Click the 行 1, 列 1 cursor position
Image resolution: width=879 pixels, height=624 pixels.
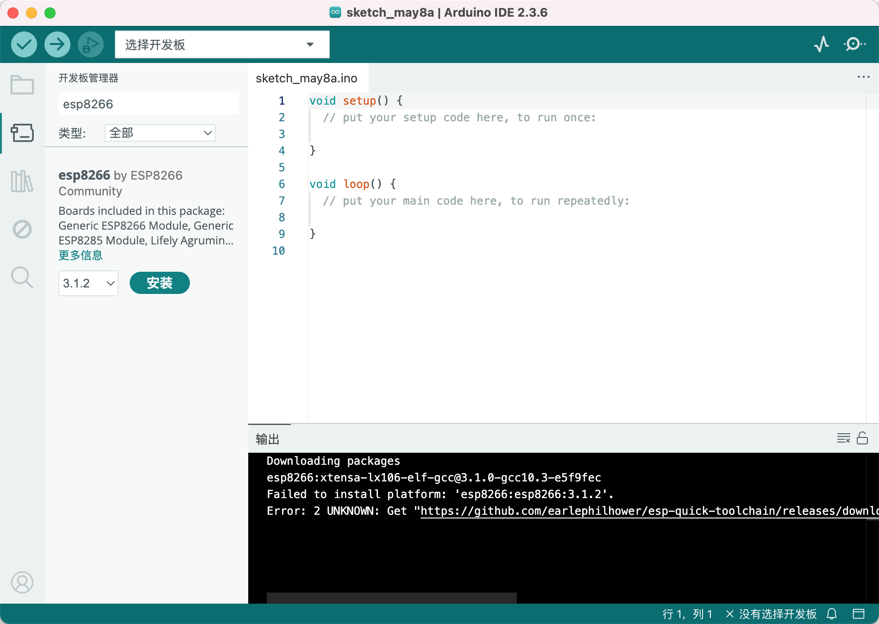pyautogui.click(x=687, y=614)
